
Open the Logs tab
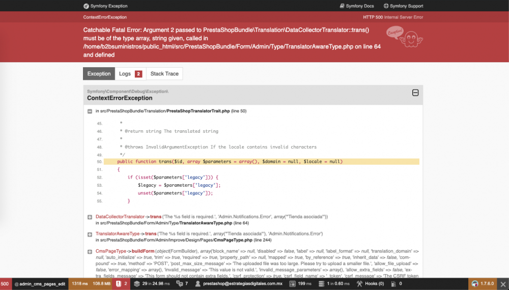pos(130,74)
